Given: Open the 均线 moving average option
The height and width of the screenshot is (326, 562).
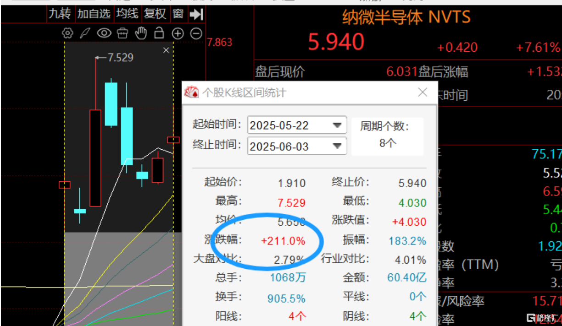Looking at the screenshot, I should 127,14.
